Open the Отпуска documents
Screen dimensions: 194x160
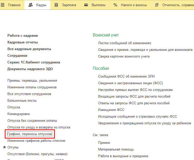(x=14, y=107)
